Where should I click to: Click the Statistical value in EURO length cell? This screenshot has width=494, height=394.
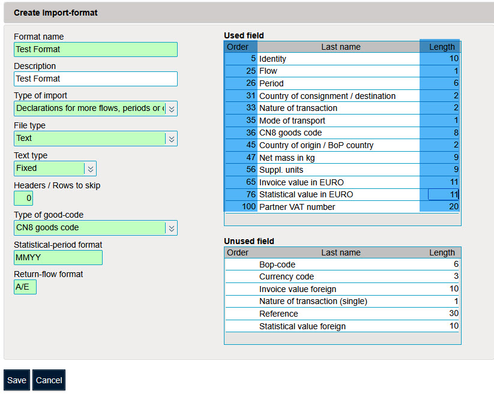(443, 194)
